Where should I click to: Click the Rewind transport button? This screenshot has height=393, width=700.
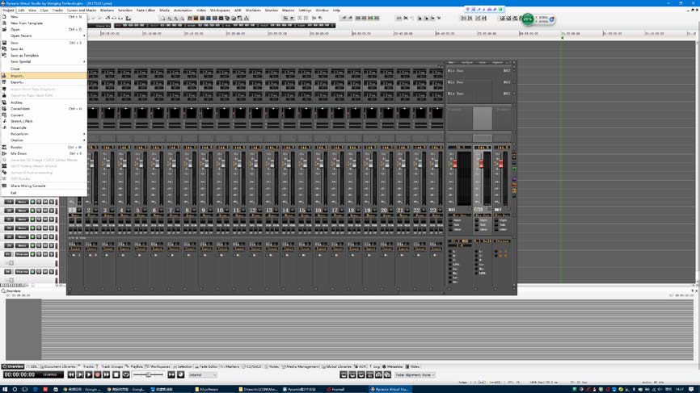[71, 375]
